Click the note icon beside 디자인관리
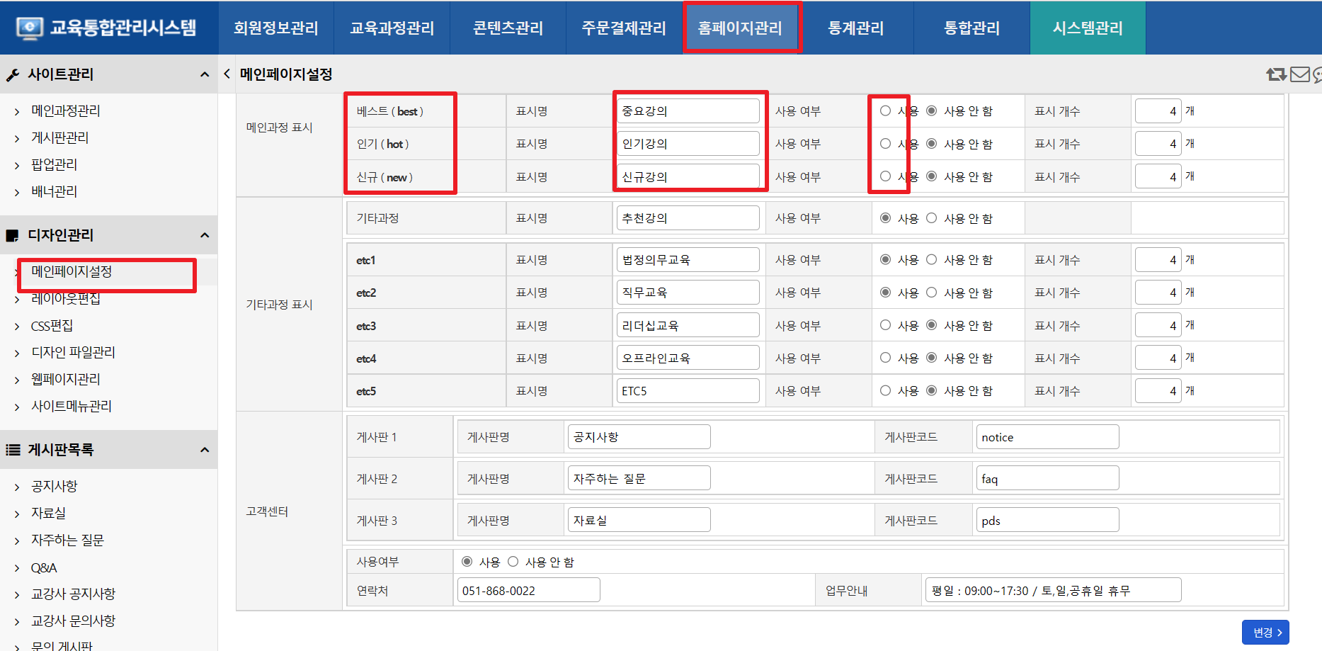This screenshot has height=651, width=1322. pyautogui.click(x=13, y=236)
